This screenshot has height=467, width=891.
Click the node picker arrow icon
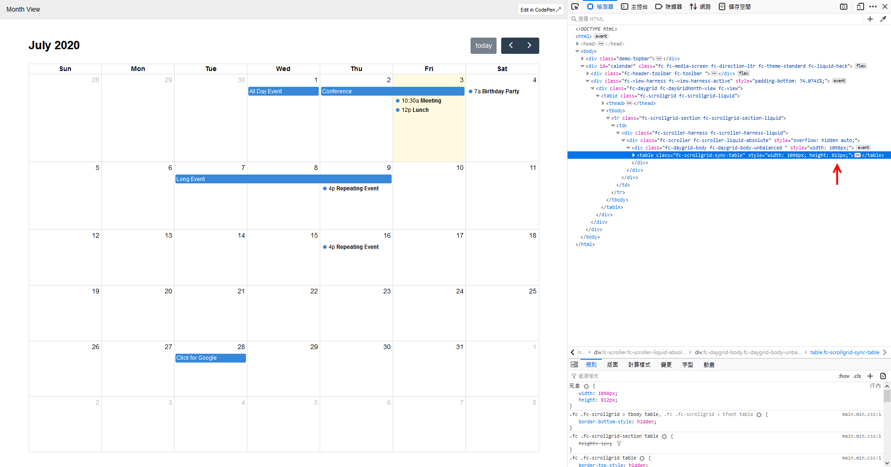575,6
